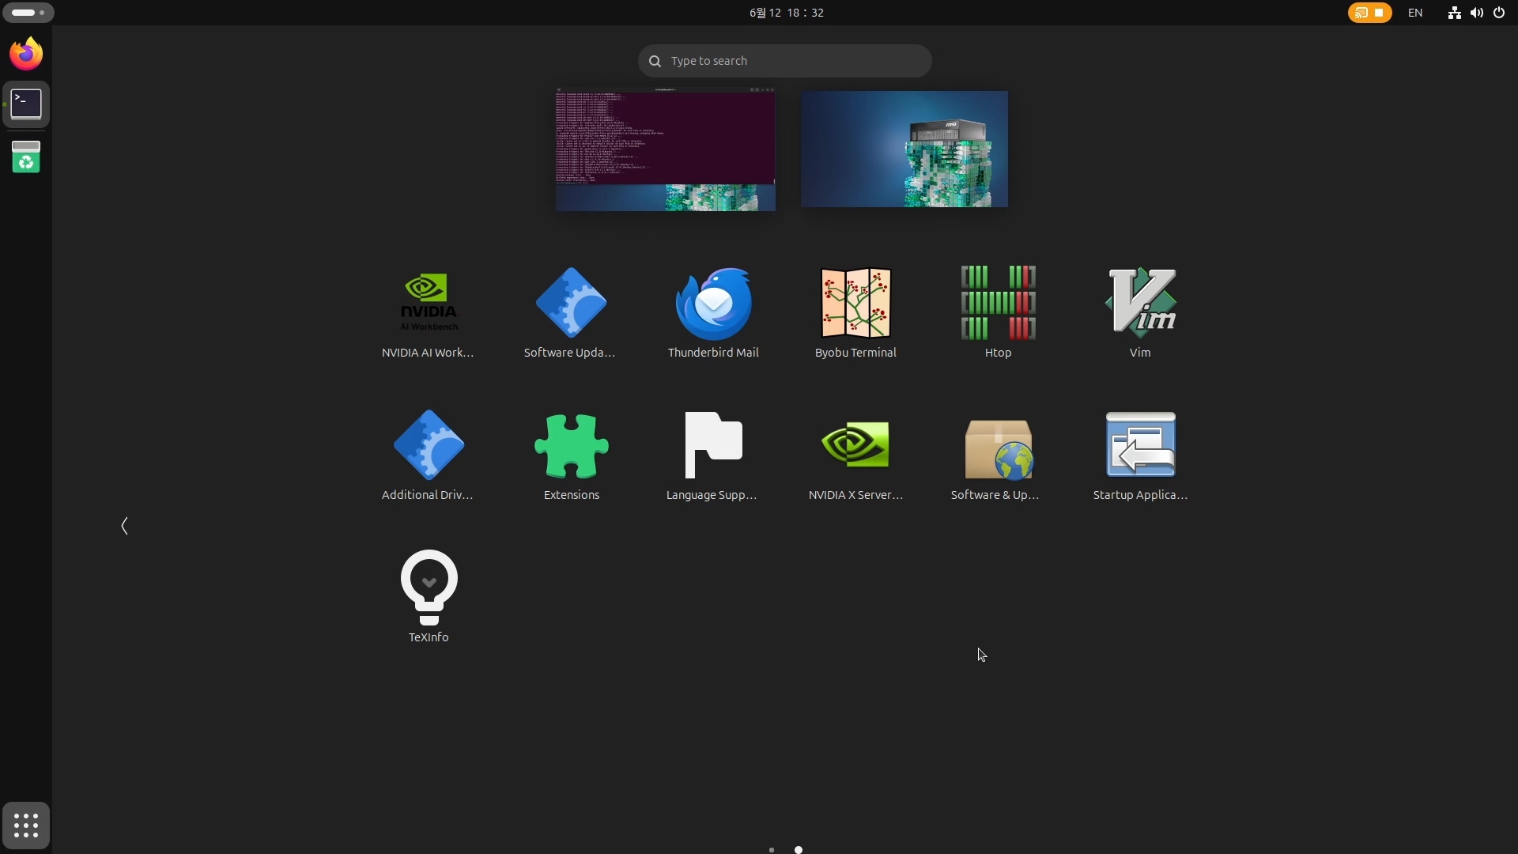This screenshot has height=854, width=1518.
Task: Open Software Updater app
Action: [570, 313]
